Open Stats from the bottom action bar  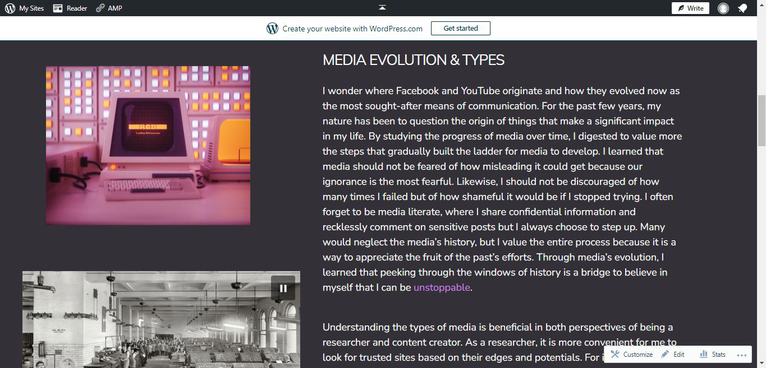coord(713,354)
